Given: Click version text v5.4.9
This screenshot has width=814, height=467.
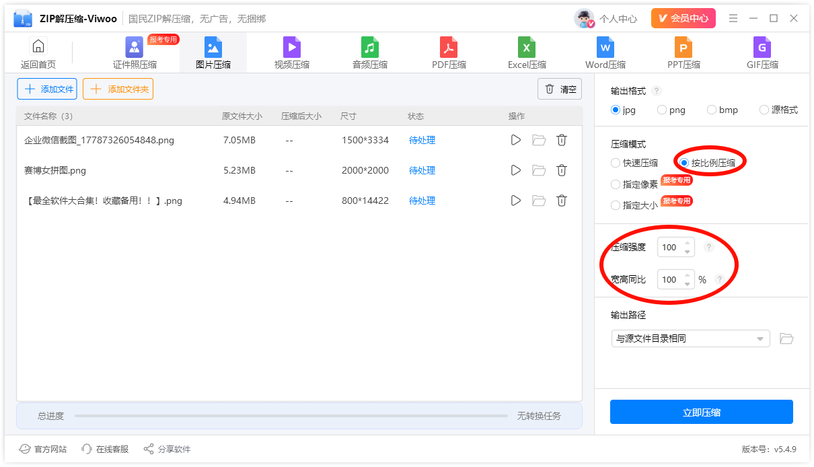Looking at the screenshot, I should click(785, 449).
